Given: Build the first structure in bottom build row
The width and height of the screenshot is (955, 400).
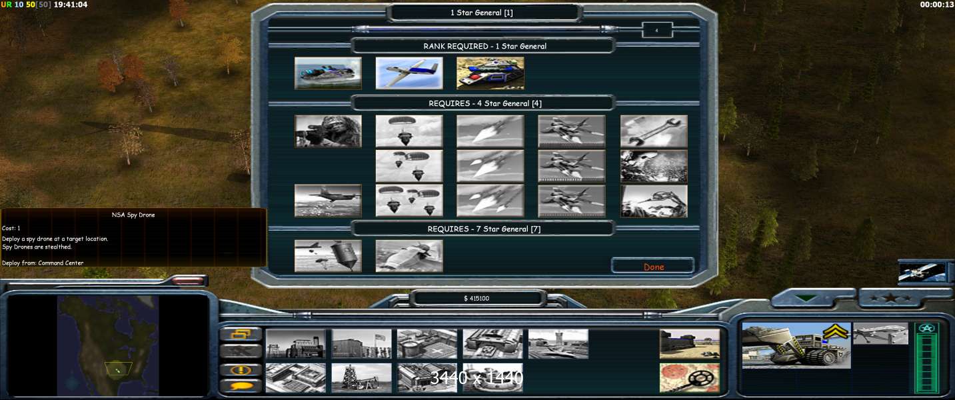Looking at the screenshot, I should click(296, 377).
